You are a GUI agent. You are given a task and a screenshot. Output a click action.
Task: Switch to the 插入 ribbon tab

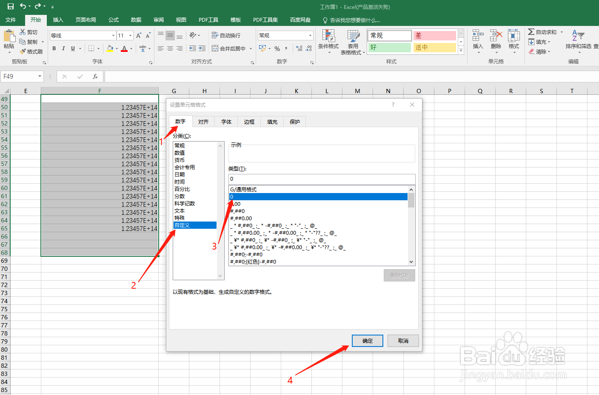point(58,20)
